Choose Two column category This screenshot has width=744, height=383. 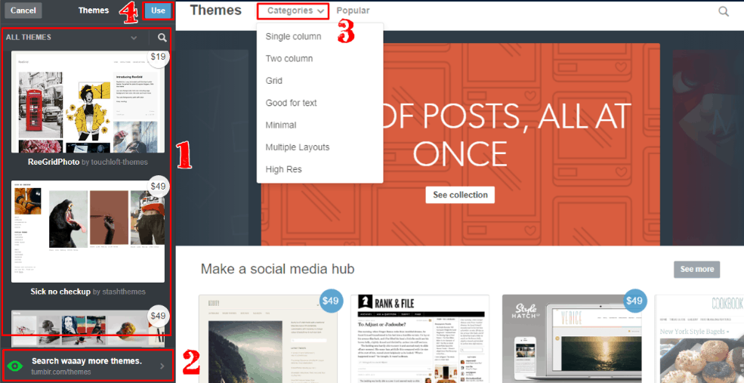[x=289, y=59]
